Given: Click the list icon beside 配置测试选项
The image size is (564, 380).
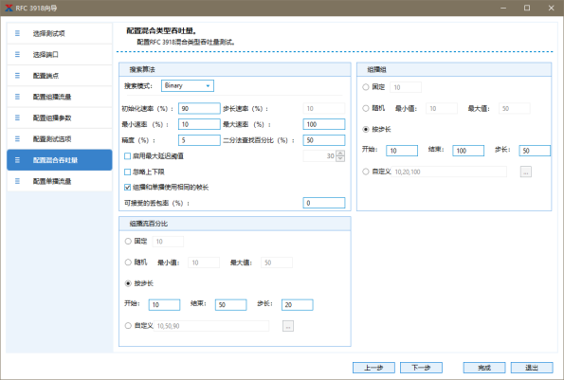Looking at the screenshot, I should tap(17, 138).
